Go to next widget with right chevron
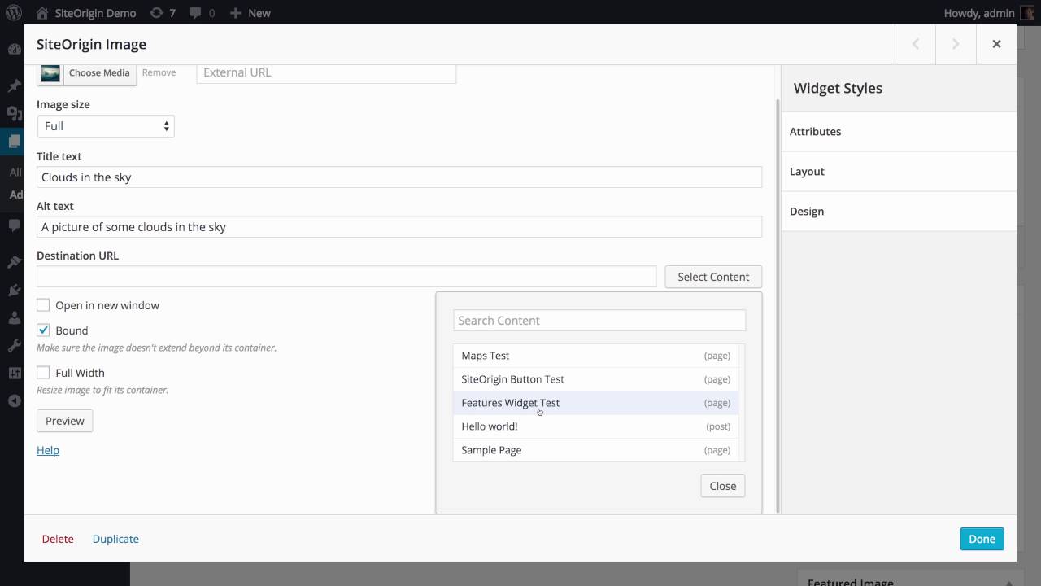1041x586 pixels. click(x=956, y=44)
